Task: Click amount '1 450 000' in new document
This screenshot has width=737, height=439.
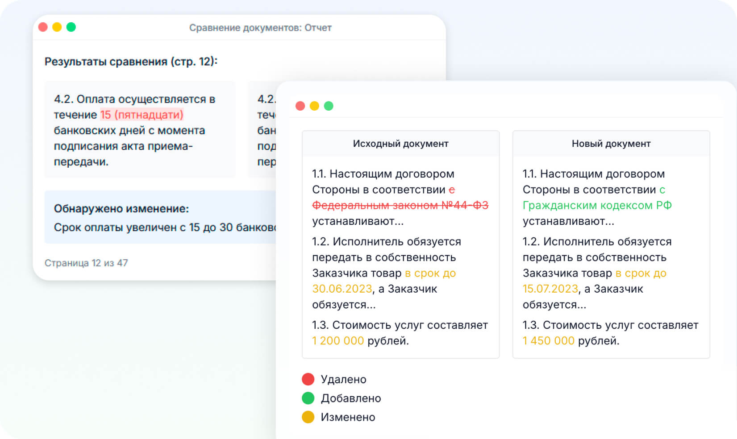Action: point(549,341)
